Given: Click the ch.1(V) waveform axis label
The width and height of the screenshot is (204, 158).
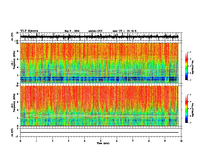Looking at the screenshot, I should point(12,37).
